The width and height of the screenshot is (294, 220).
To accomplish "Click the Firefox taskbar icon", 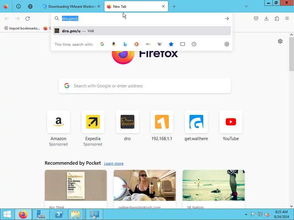I will click(x=23, y=214).
